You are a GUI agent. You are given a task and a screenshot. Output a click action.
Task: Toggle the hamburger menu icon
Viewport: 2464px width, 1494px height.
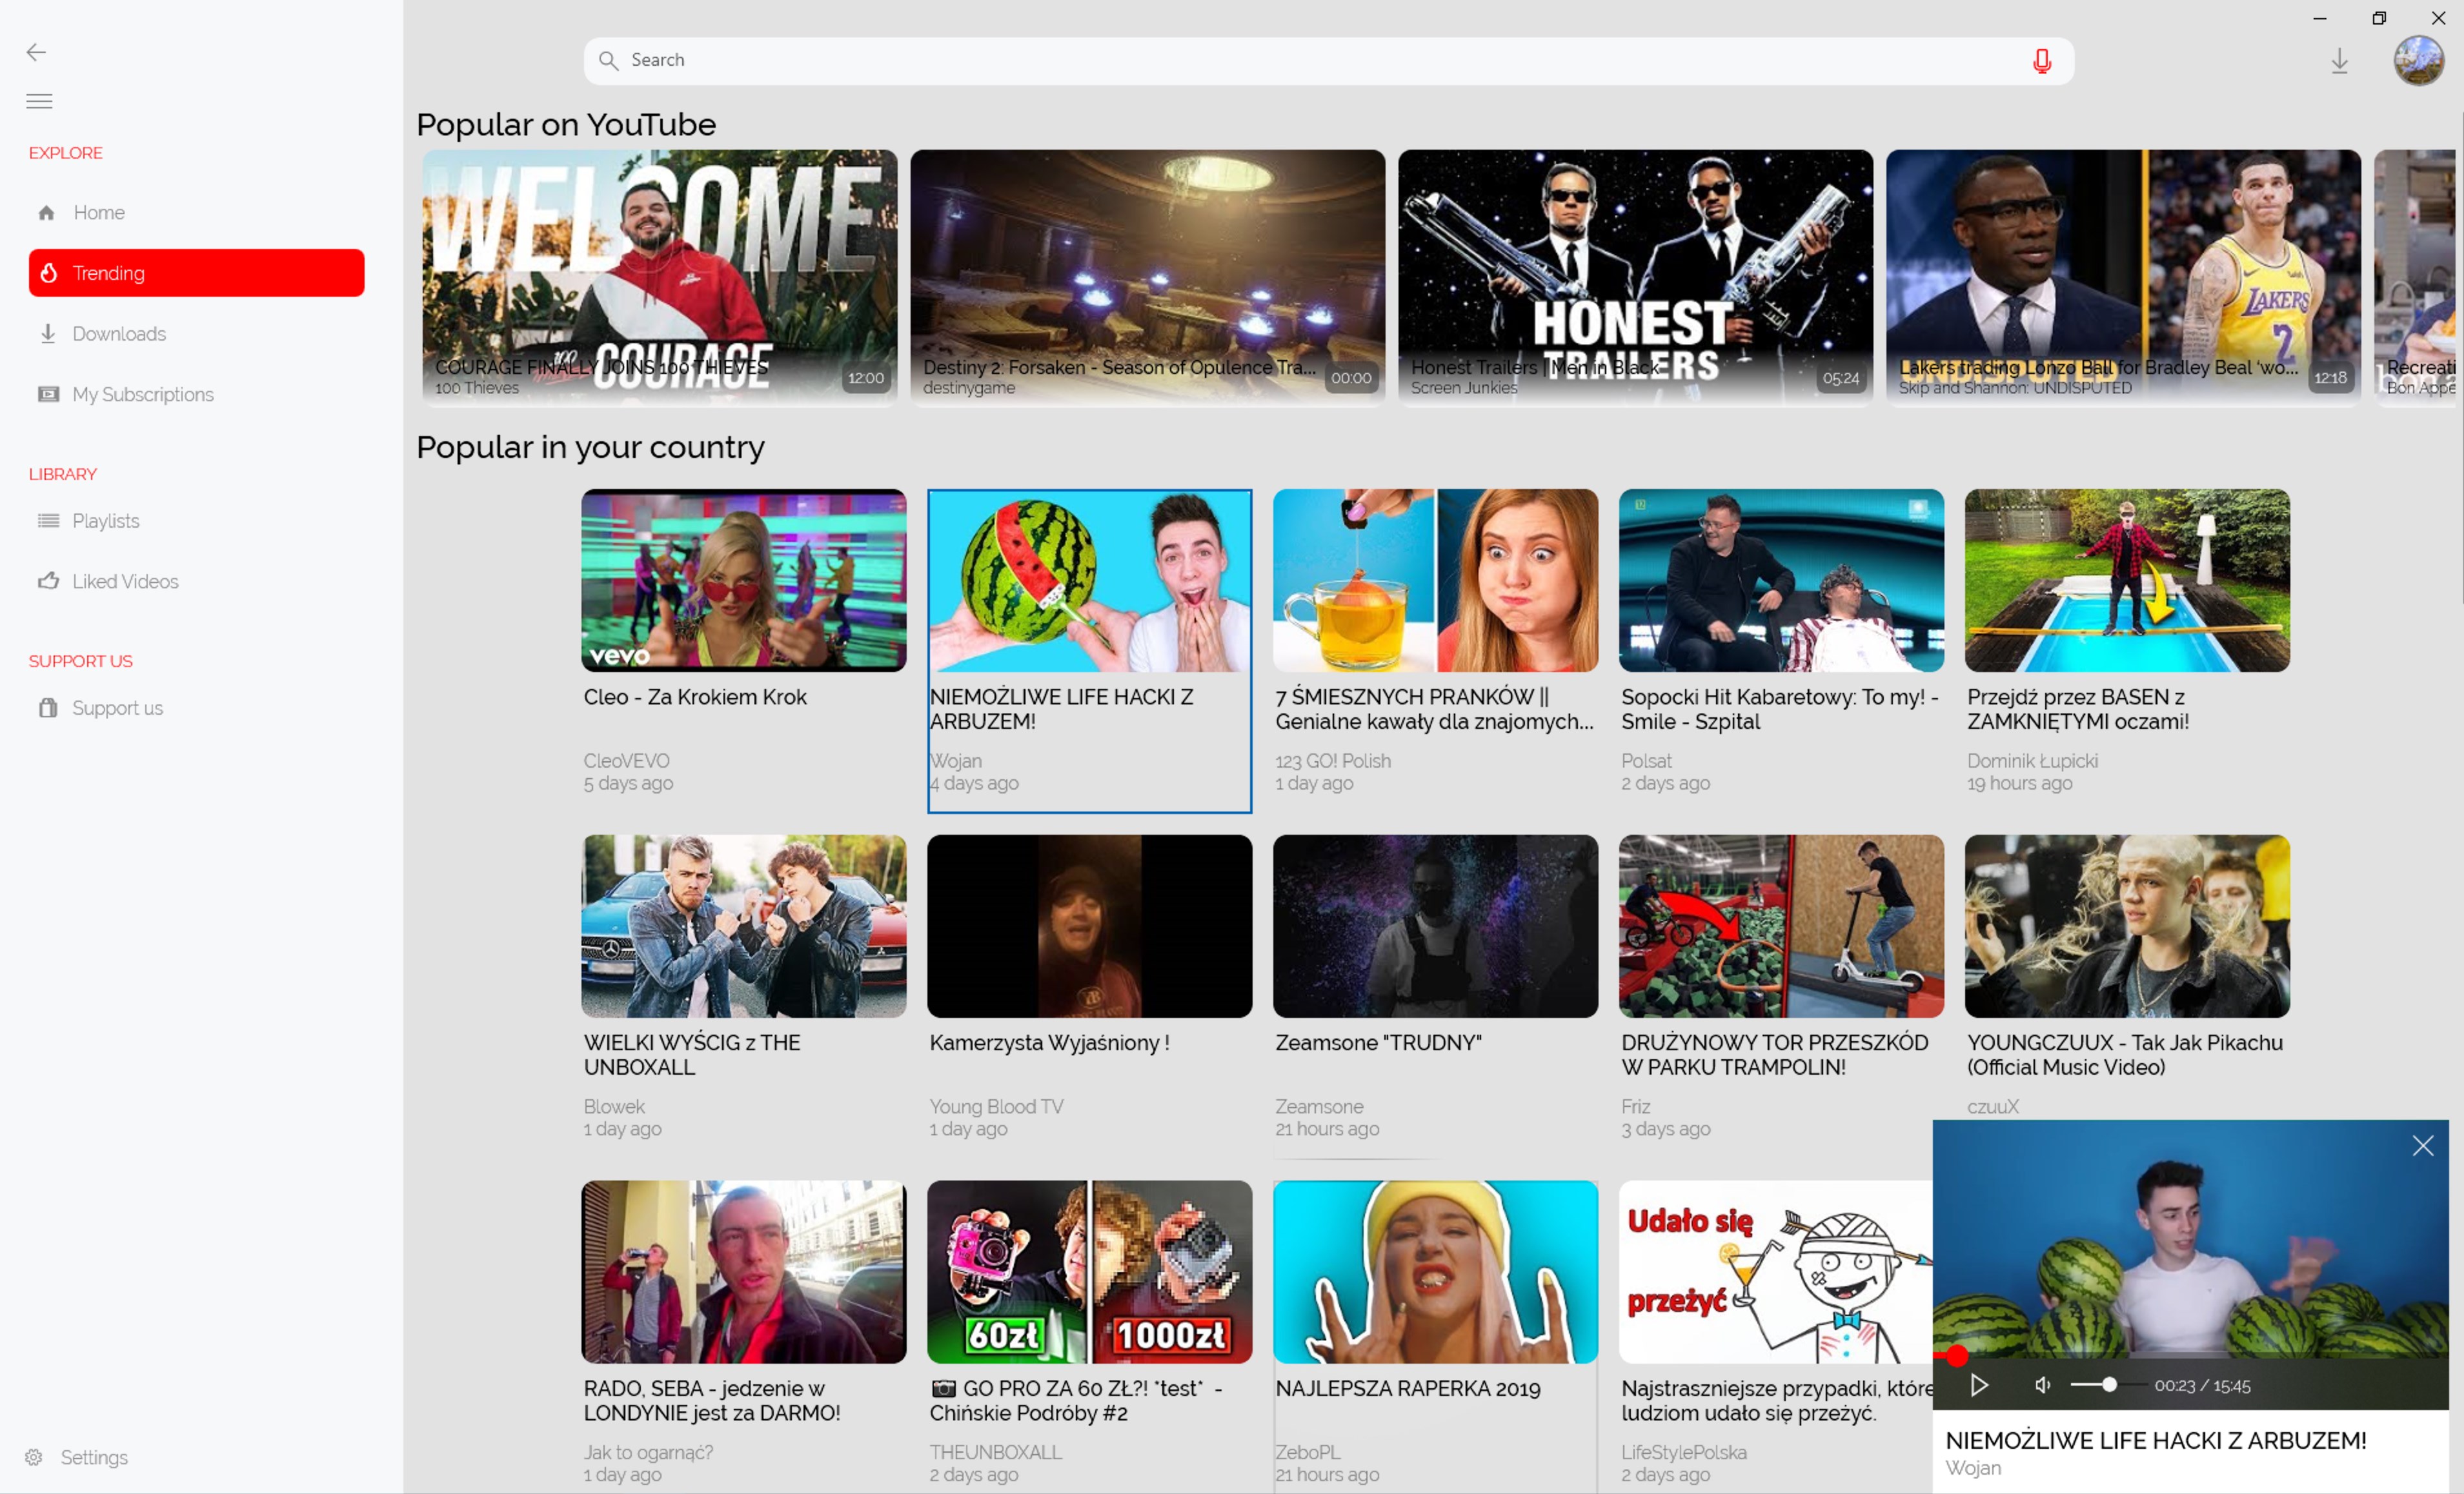tap(39, 101)
